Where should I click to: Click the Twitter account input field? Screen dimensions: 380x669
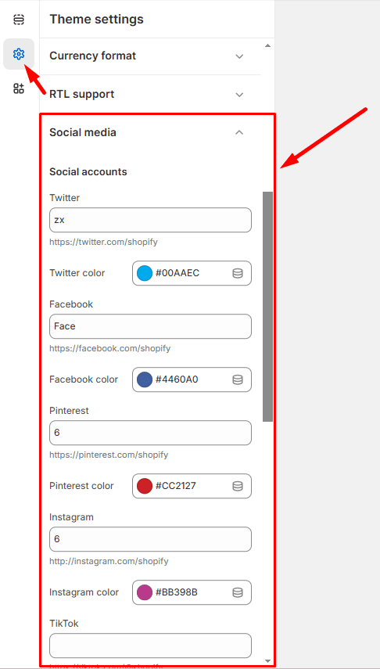(x=151, y=220)
